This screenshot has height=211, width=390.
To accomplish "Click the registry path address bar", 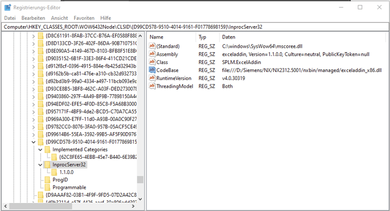I will click(195, 27).
